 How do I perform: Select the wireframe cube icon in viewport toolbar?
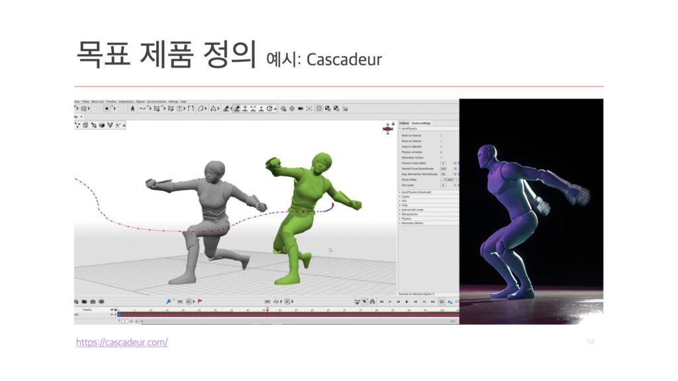point(85,125)
